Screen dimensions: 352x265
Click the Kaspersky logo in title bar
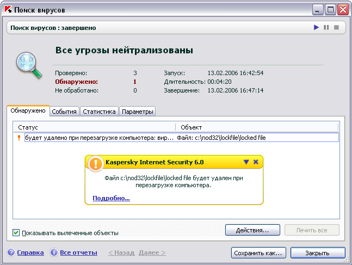(x=8, y=9)
